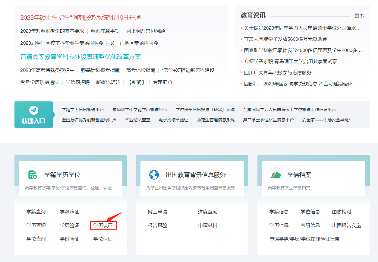Select 学籍查询 under 学籍学历学位
The image size is (378, 262).
36,212
